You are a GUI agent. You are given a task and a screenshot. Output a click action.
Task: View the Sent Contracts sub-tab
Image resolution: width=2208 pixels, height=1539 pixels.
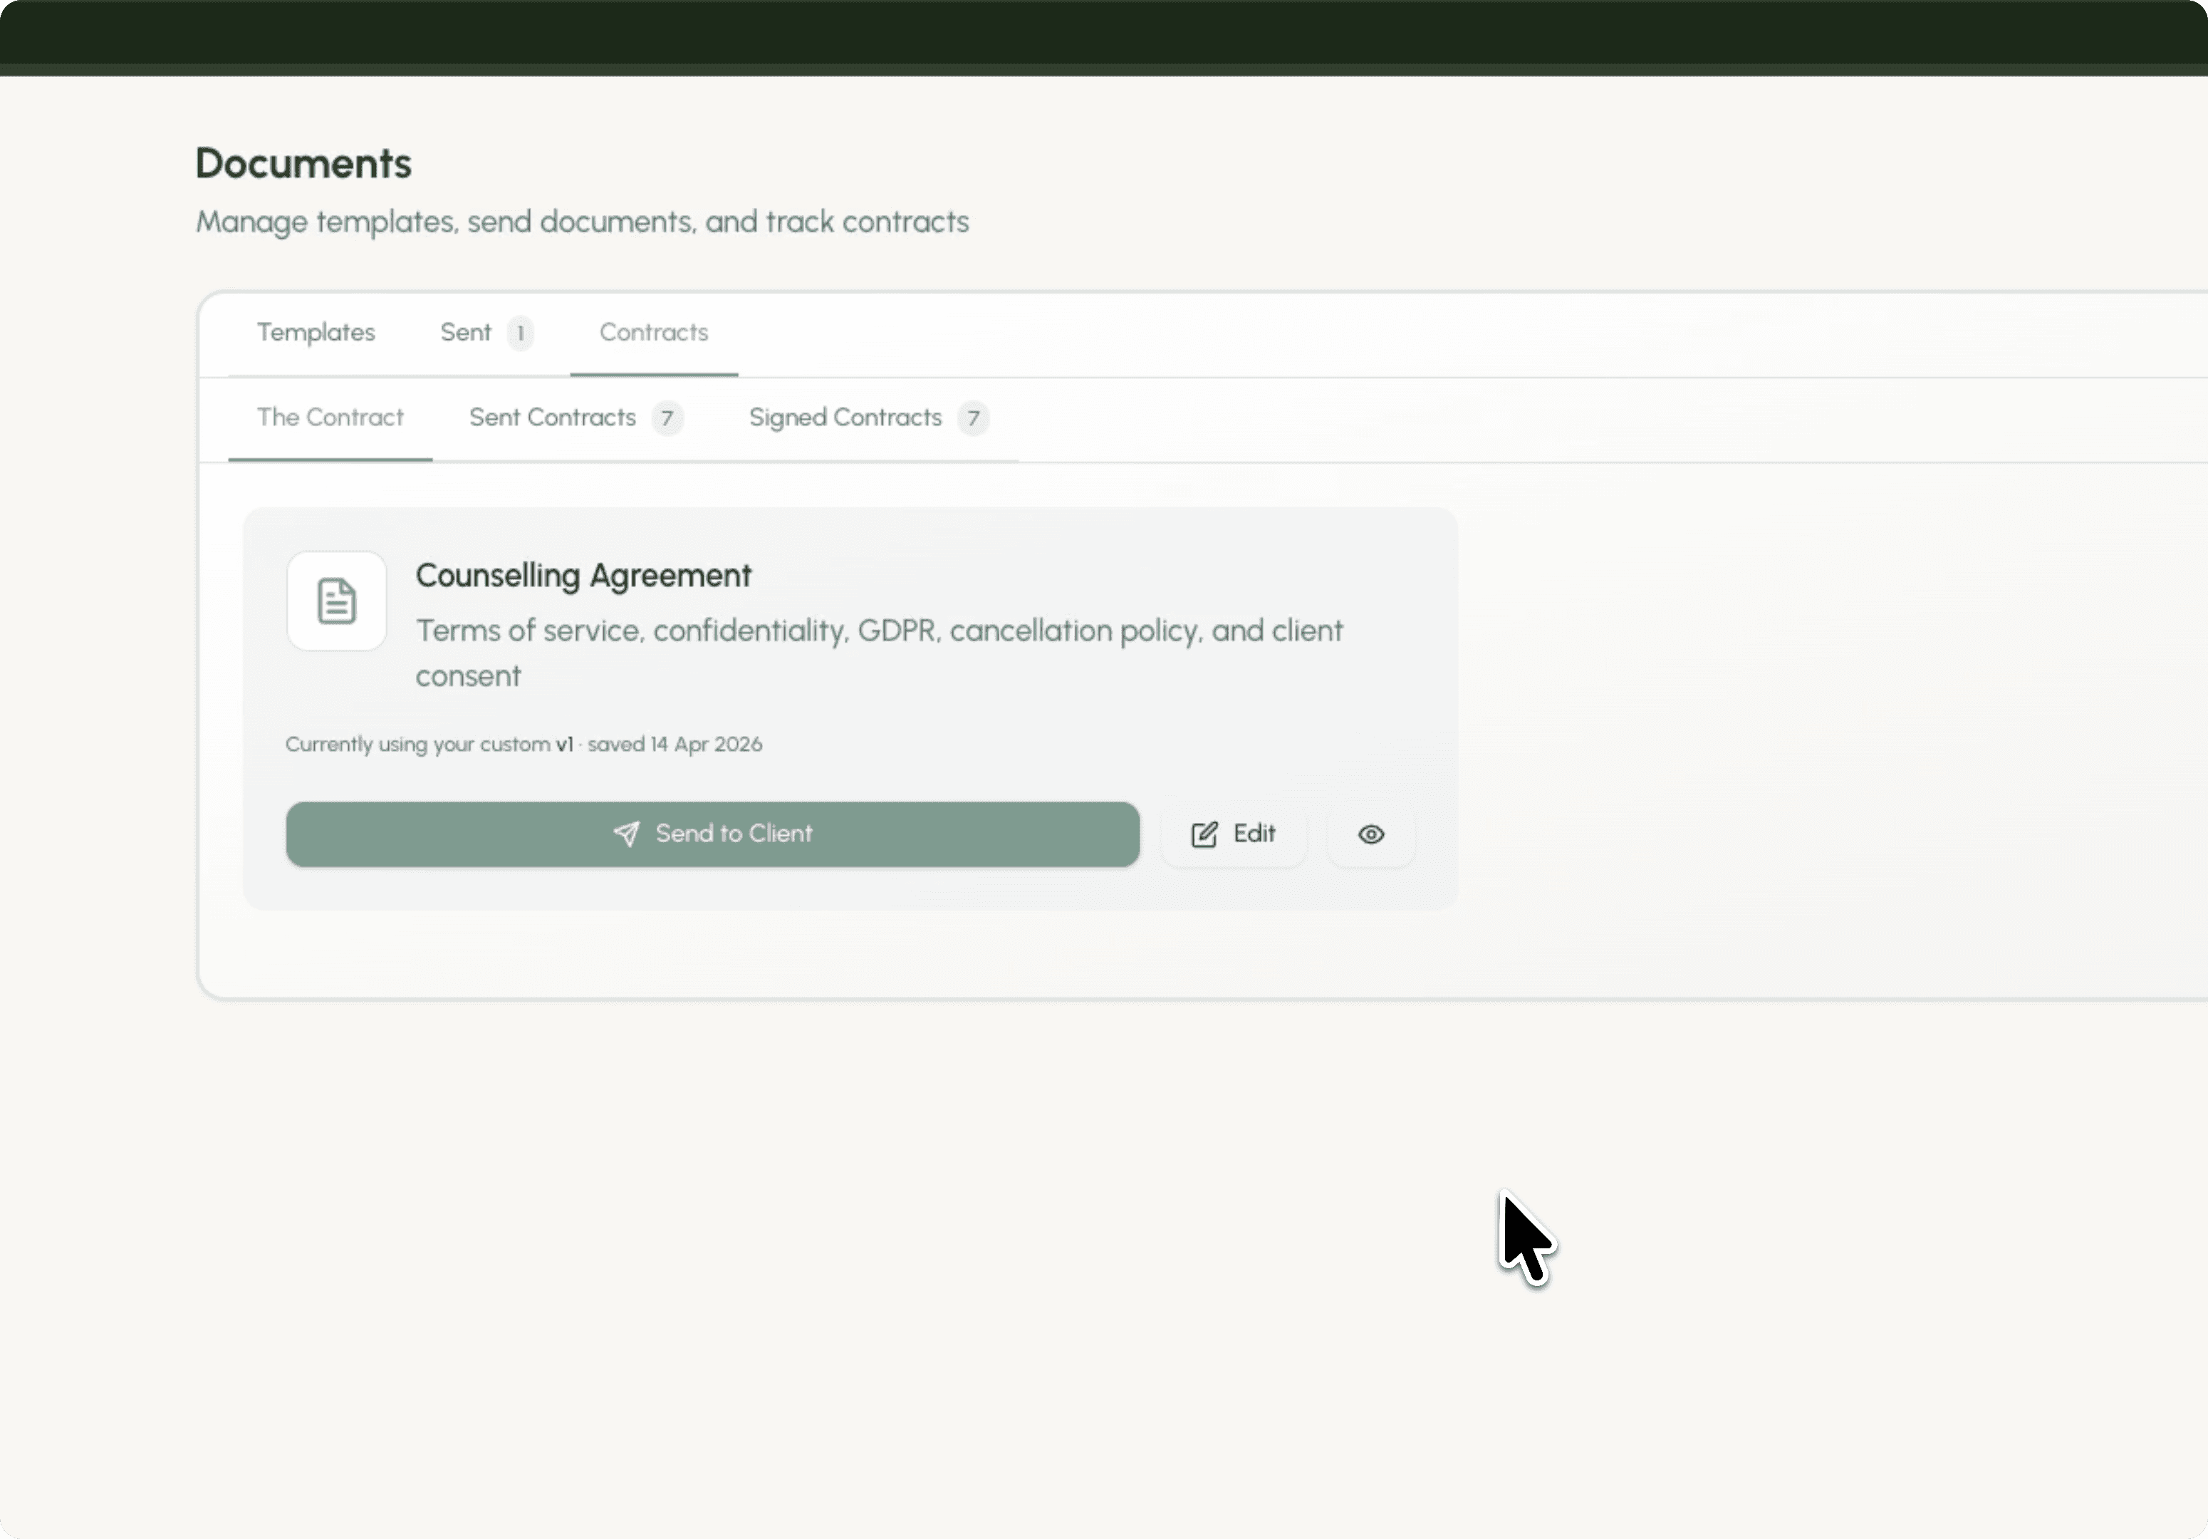pyautogui.click(x=576, y=418)
